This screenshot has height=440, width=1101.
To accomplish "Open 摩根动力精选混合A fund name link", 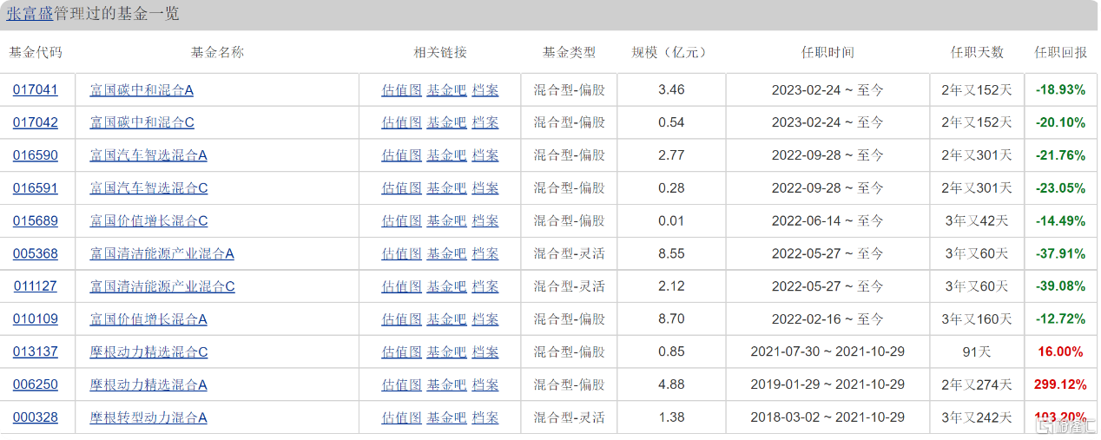I will coord(148,385).
